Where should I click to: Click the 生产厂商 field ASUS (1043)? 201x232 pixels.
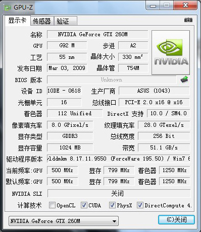tap(154, 91)
